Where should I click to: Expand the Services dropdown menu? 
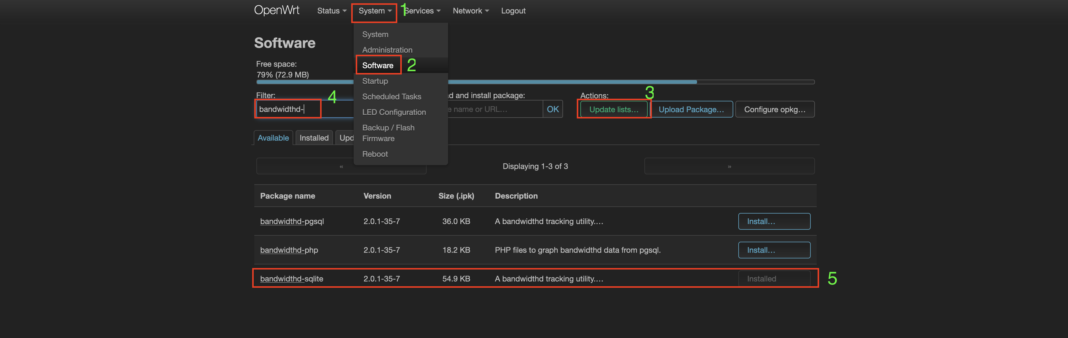pos(422,10)
